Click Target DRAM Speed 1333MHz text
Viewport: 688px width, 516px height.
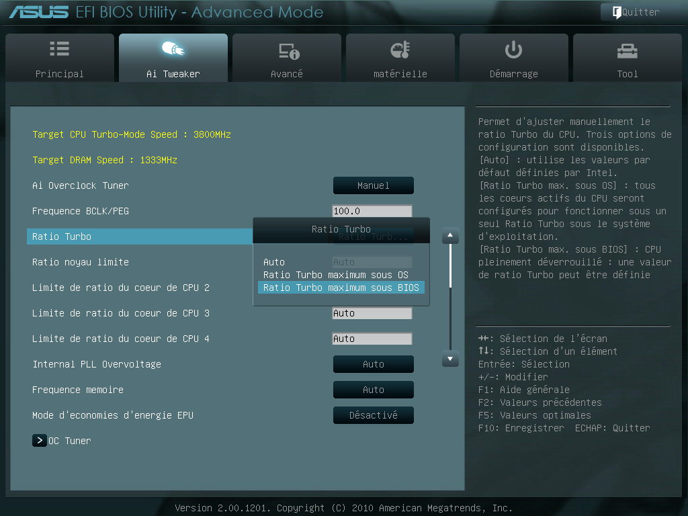[104, 160]
